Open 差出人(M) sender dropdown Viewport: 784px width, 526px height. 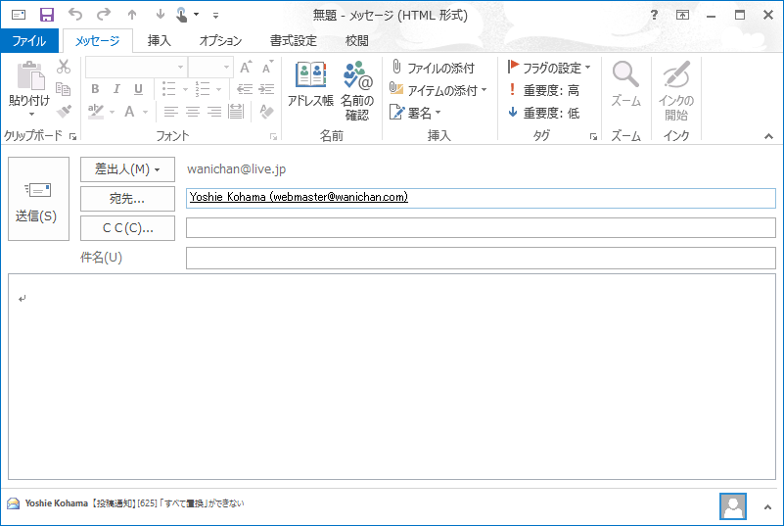127,169
